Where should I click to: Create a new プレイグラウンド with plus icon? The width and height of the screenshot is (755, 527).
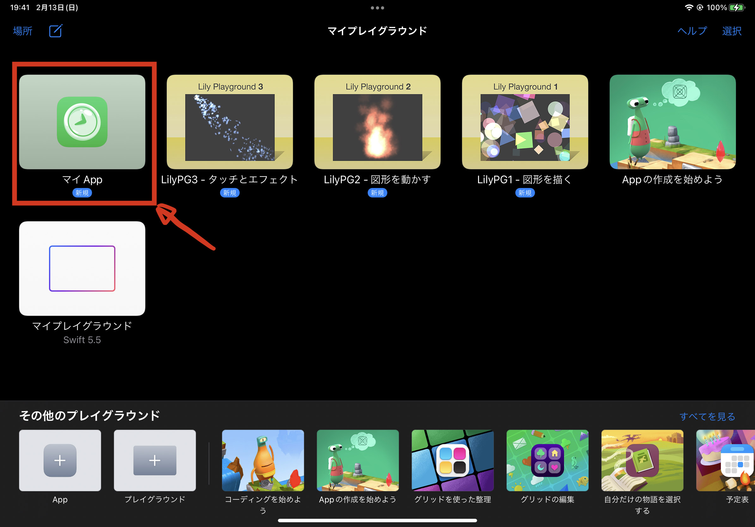pyautogui.click(x=155, y=460)
